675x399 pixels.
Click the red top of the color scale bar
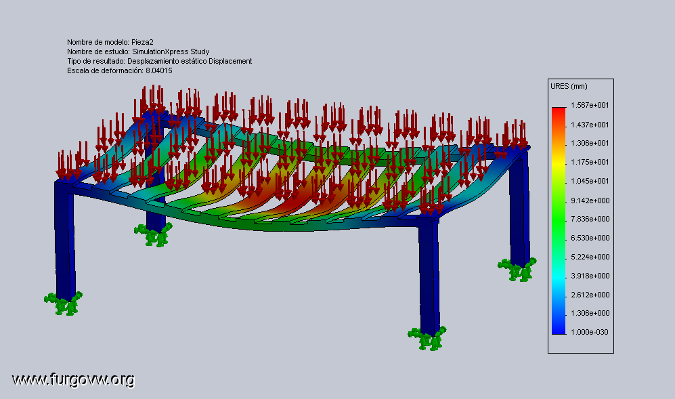click(x=559, y=111)
